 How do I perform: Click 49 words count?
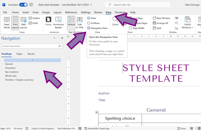(18, 128)
